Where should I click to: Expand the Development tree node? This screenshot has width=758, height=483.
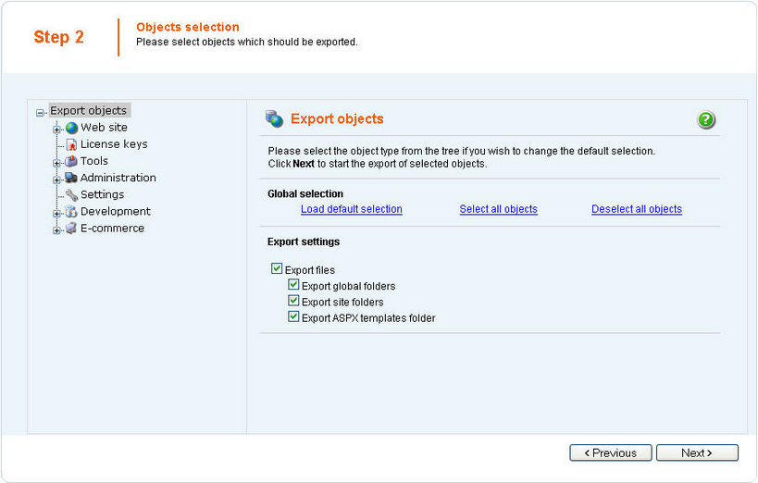[56, 213]
